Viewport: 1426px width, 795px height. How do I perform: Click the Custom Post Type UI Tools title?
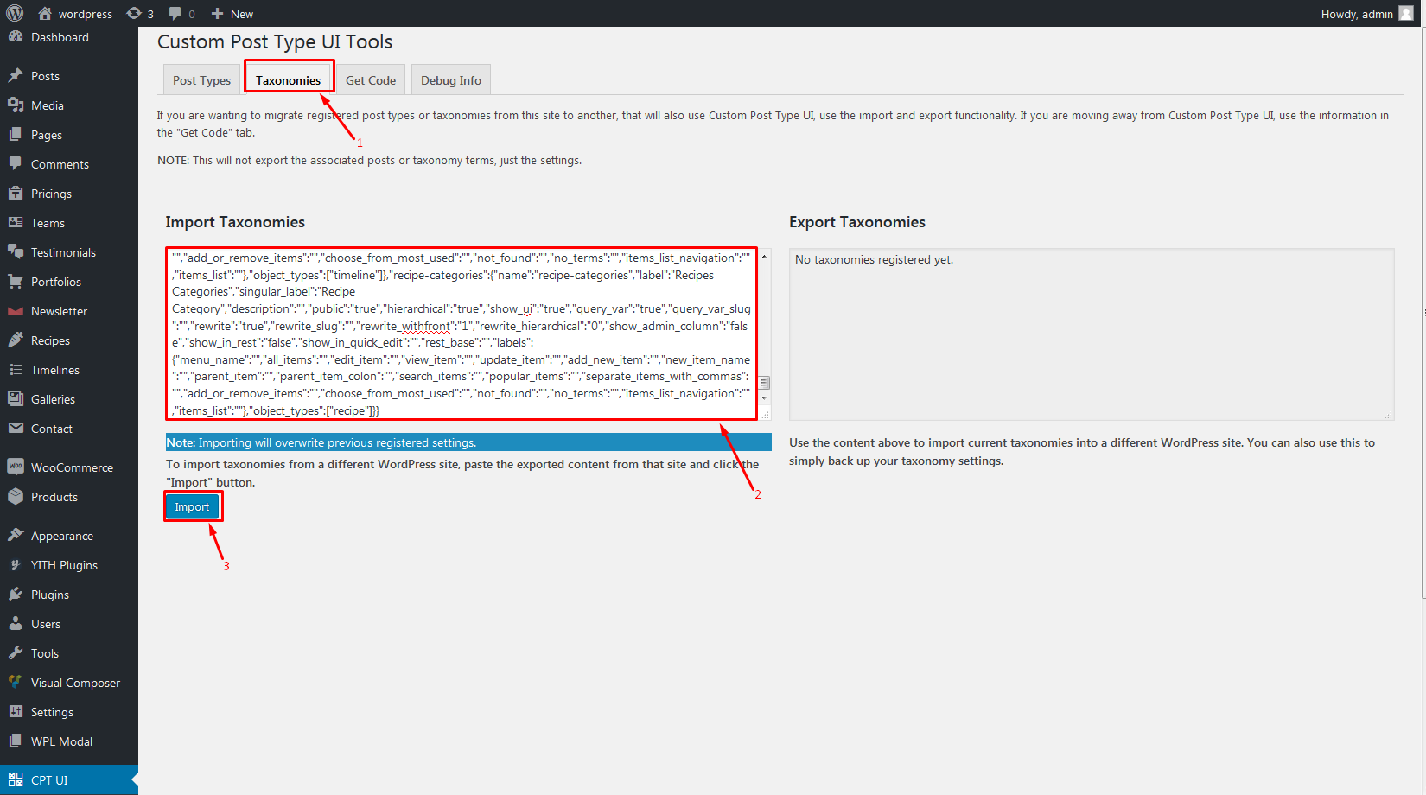pos(275,41)
